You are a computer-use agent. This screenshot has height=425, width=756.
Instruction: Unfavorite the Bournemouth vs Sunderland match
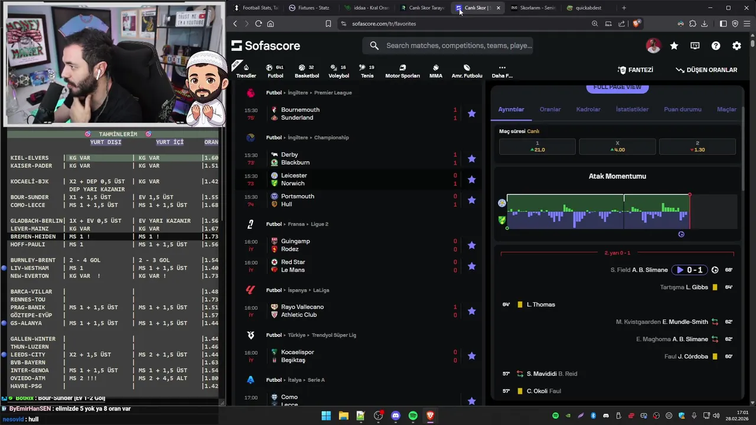[x=471, y=113]
